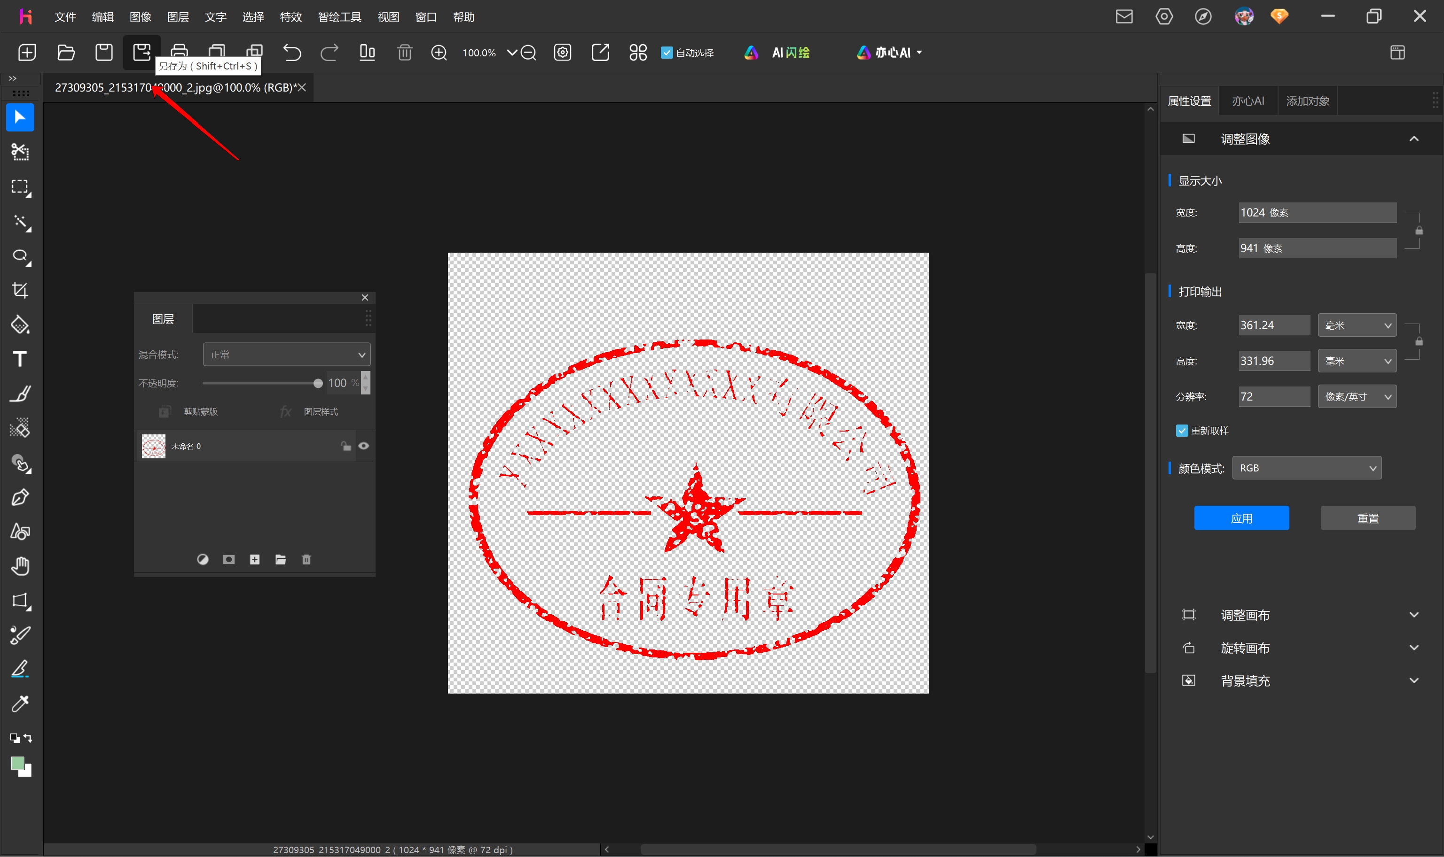Collapse the 调整图像 section

(1414, 139)
